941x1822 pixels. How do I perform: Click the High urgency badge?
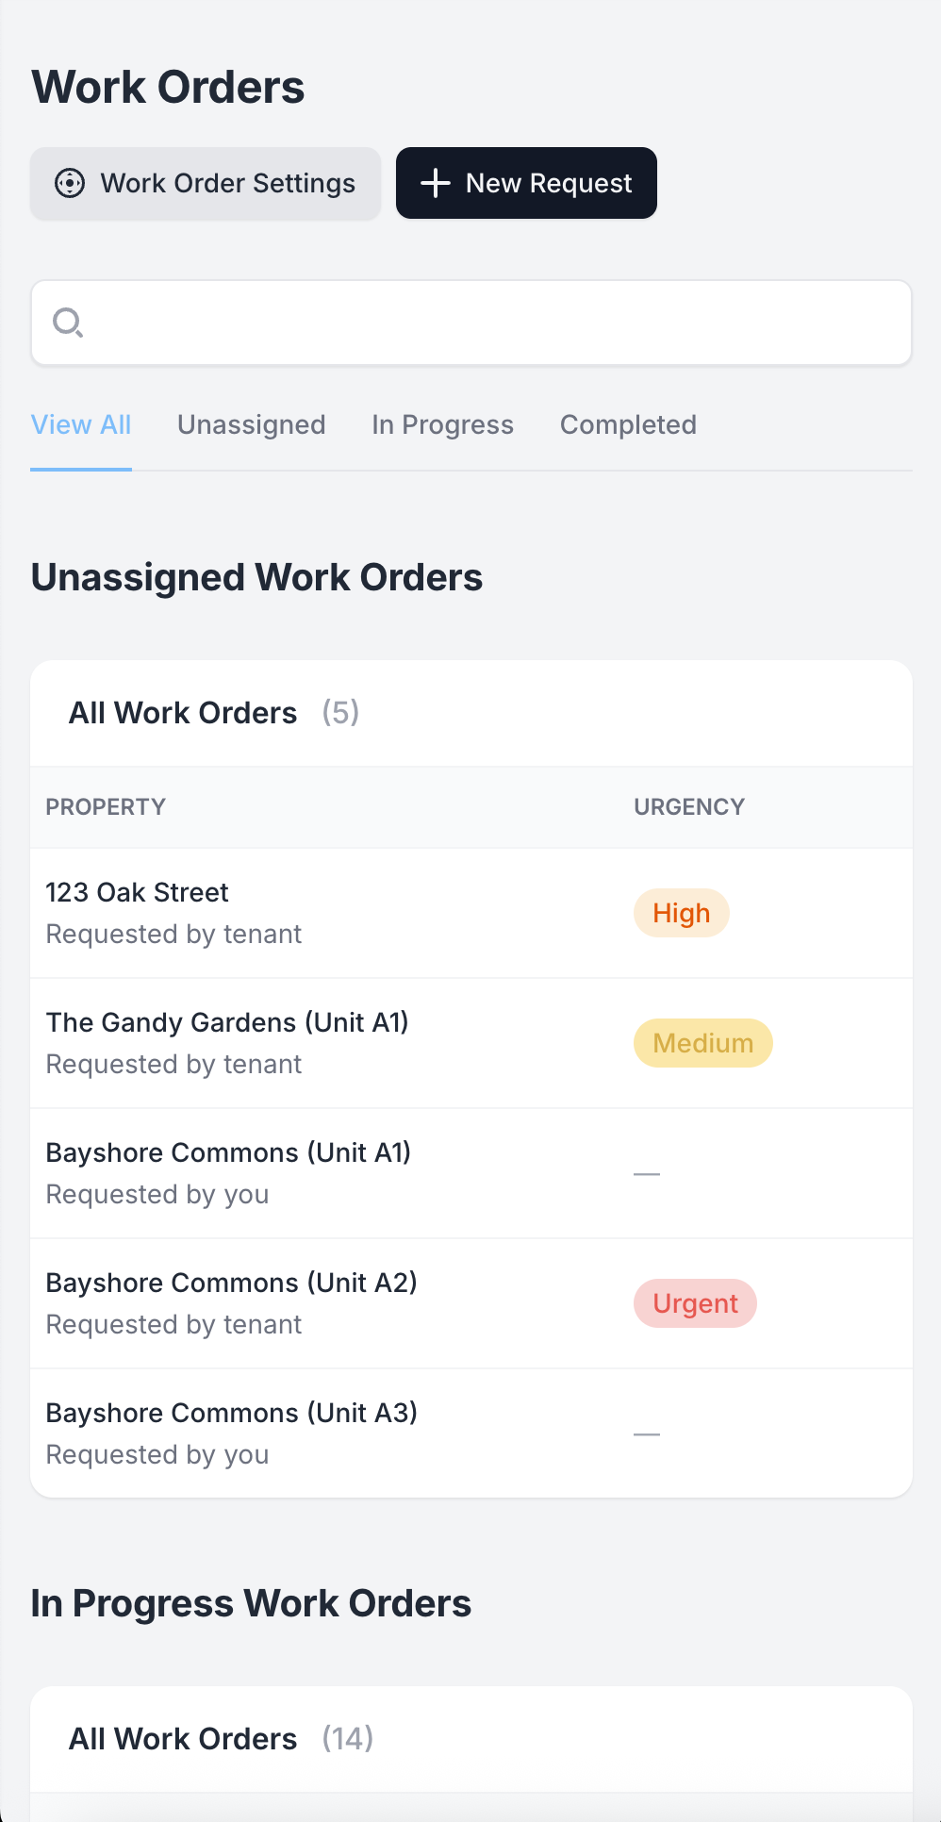coord(681,913)
